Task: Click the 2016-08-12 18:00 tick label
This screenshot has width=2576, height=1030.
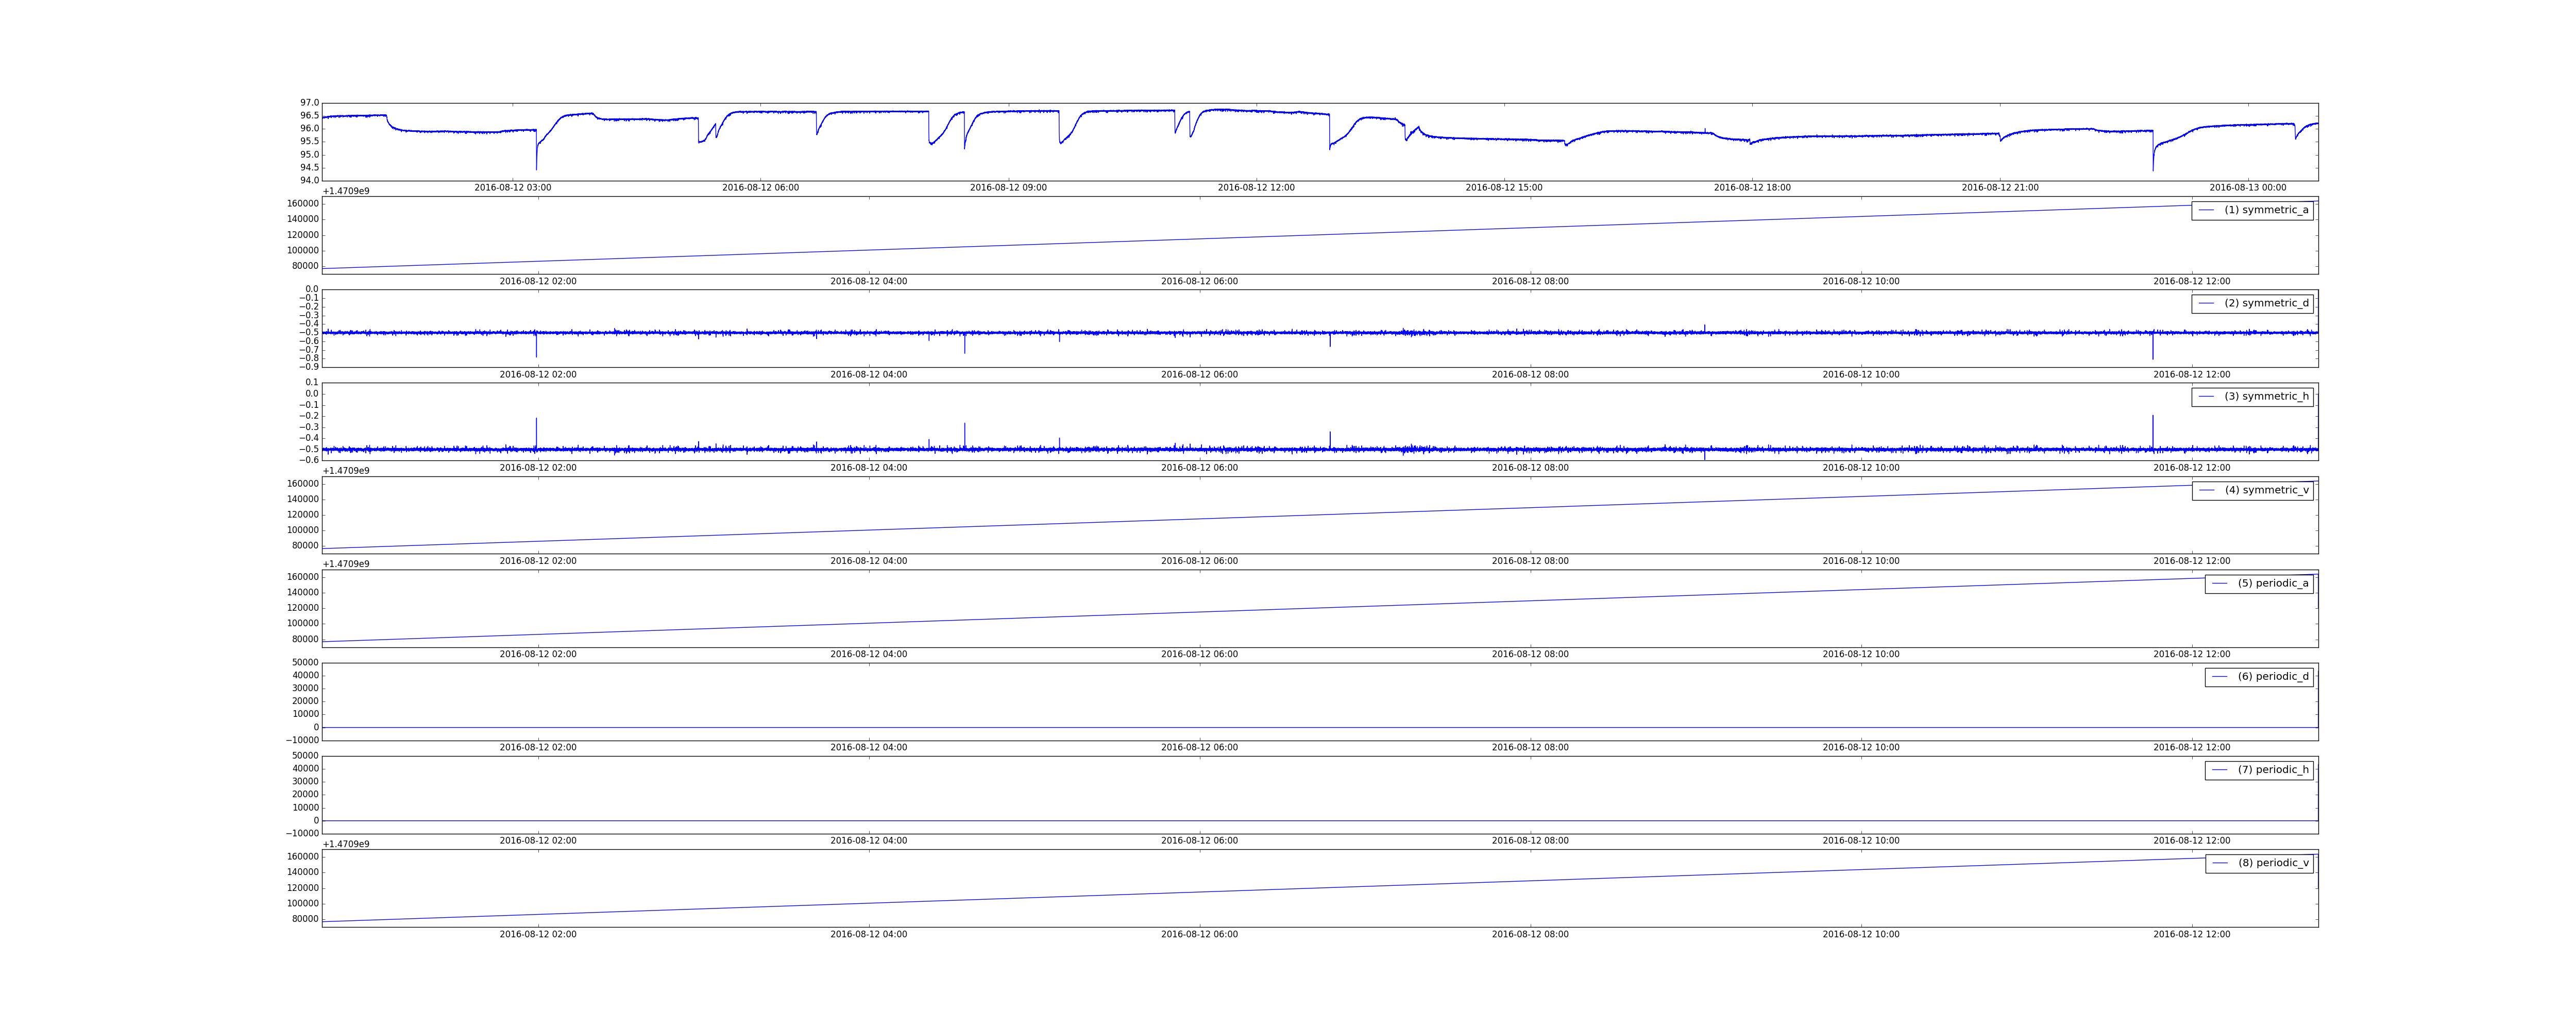Action: click(x=1752, y=188)
